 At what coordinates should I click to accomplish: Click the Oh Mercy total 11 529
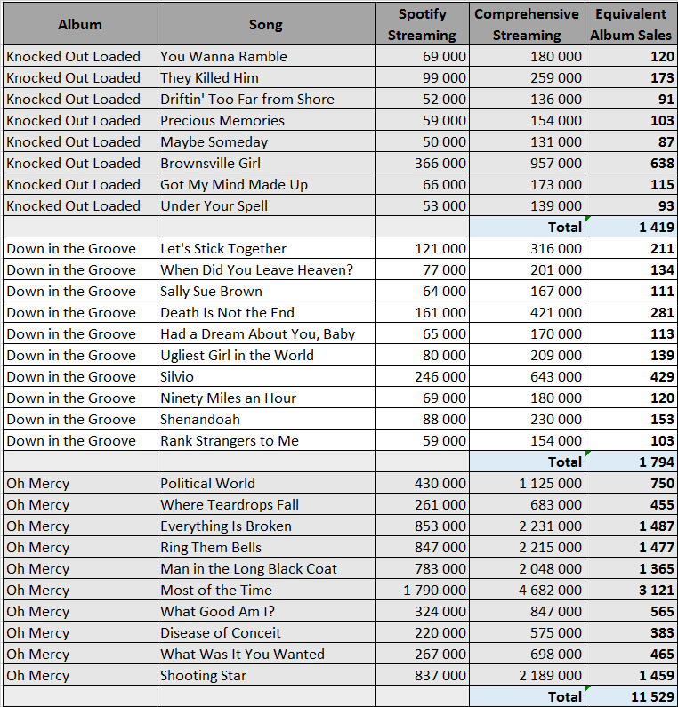coord(631,696)
